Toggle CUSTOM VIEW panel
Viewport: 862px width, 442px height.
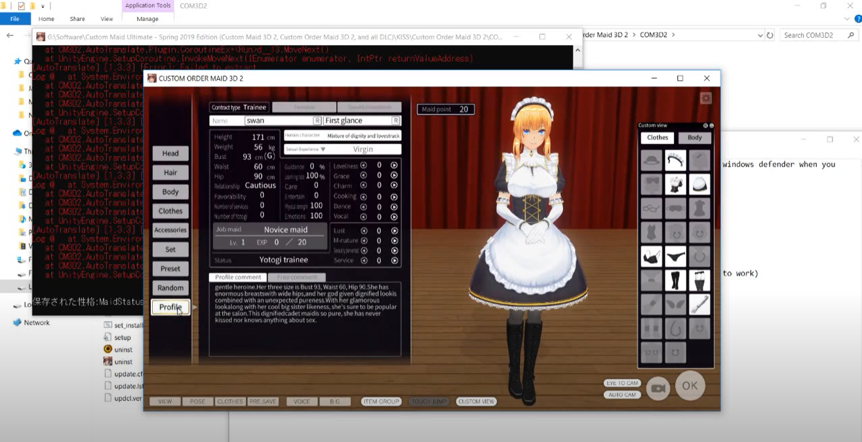tap(477, 401)
